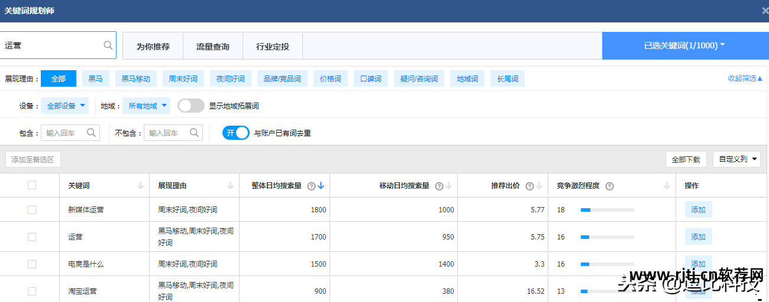Filter by 长尾词 reason
769x302 pixels.
[508, 78]
